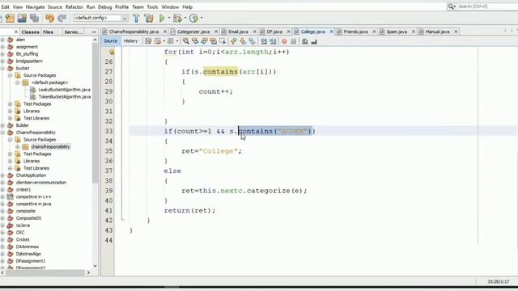The height and width of the screenshot is (291, 518).
Task: Toggle Highlight Search in editor toolbar
Action: [x=214, y=41]
